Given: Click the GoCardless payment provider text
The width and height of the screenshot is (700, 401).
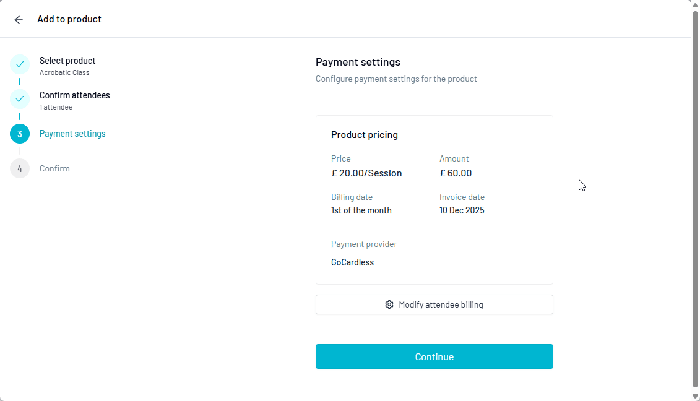Looking at the screenshot, I should click(352, 262).
